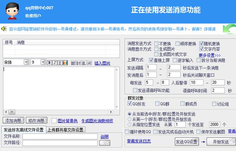Toggle underline text formatting

60,63
